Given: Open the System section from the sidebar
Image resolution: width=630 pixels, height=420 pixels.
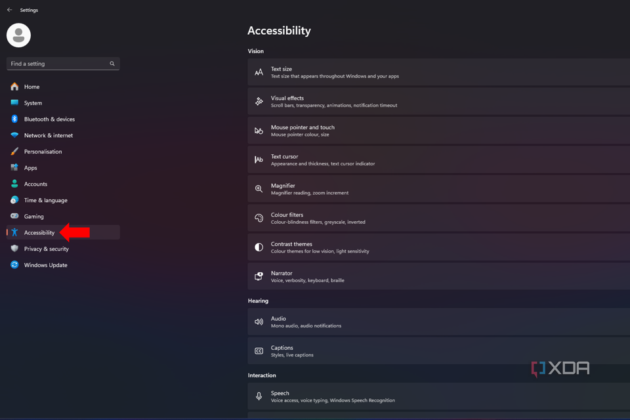Looking at the screenshot, I should pyautogui.click(x=31, y=102).
